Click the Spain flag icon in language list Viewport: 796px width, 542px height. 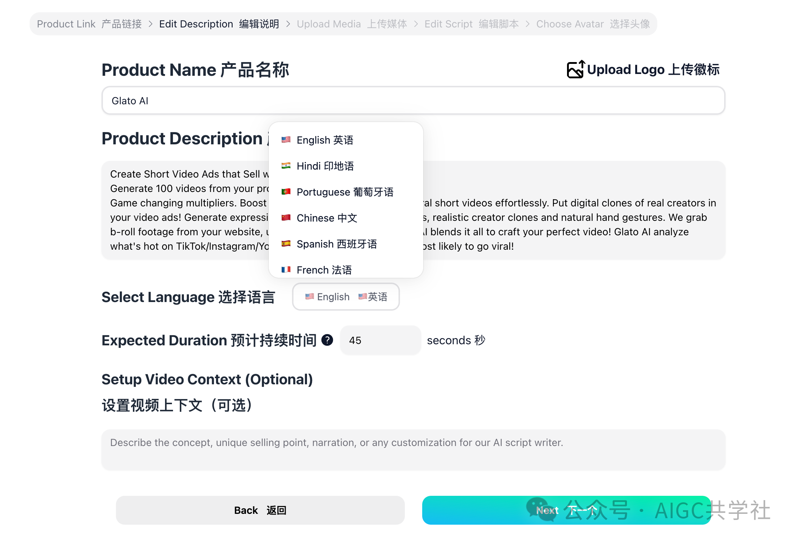(x=286, y=244)
